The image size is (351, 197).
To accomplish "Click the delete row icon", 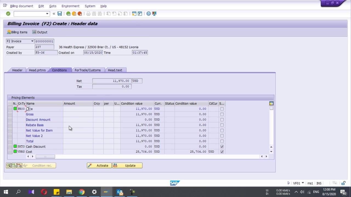I will (19, 166).
